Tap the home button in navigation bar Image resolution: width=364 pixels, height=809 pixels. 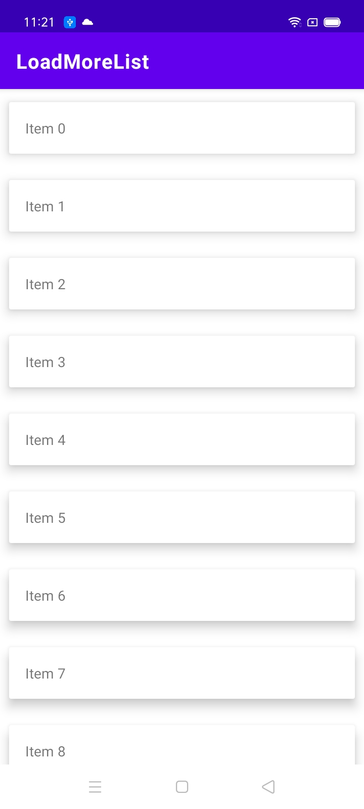pos(182,787)
